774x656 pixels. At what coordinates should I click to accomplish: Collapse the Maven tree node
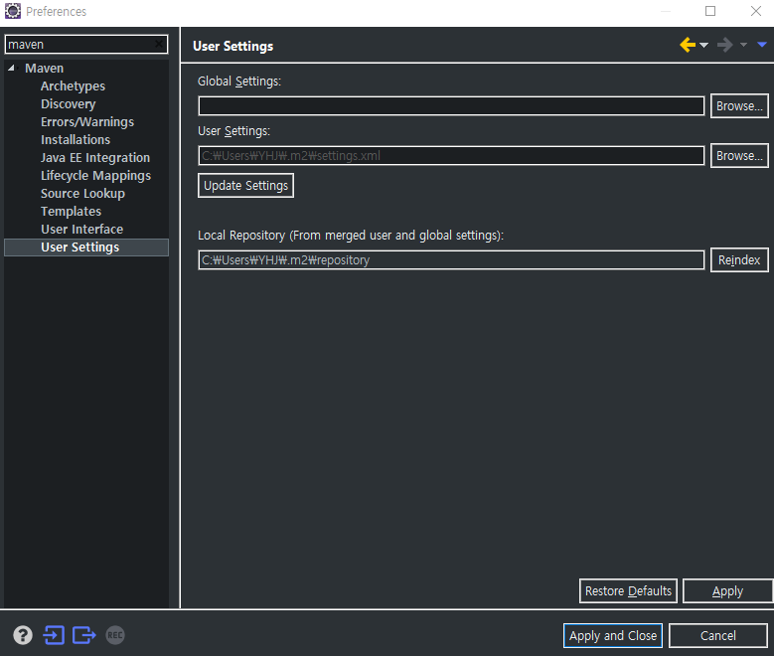pos(11,69)
